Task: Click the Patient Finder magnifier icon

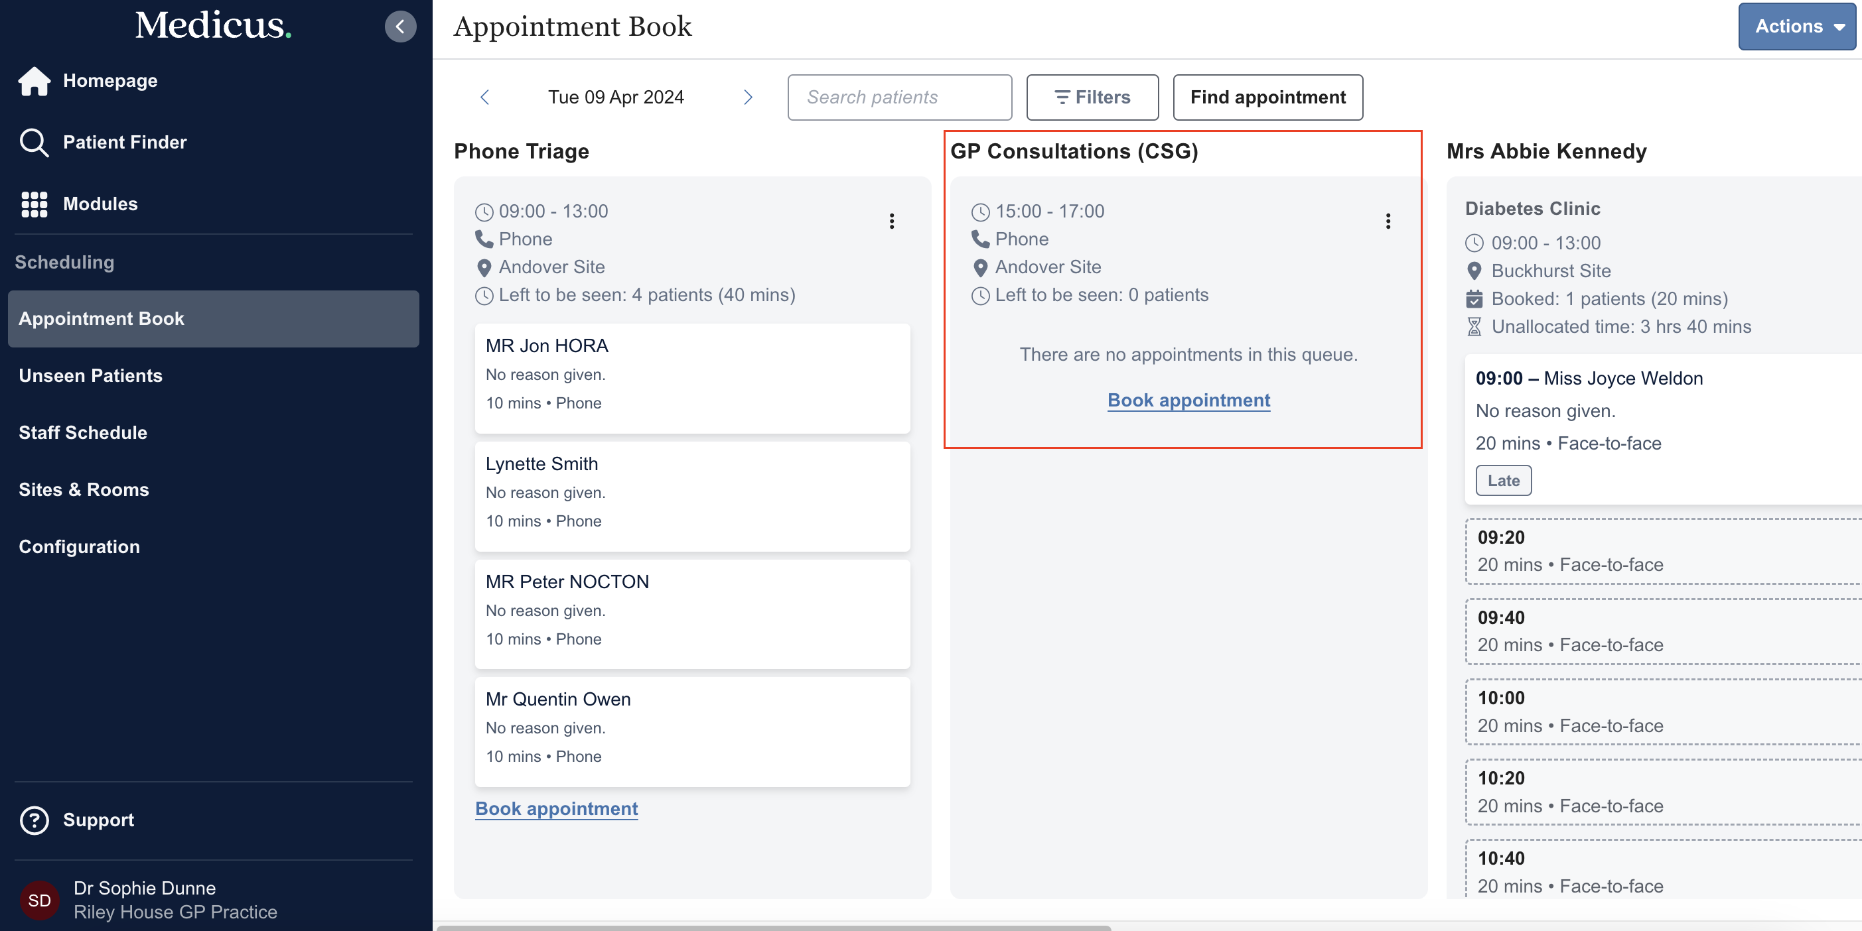Action: [34, 143]
